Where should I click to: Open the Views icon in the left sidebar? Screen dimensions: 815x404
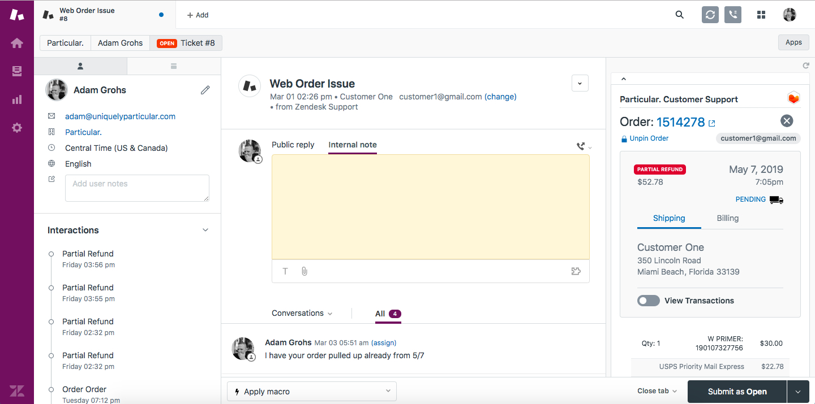pos(17,71)
